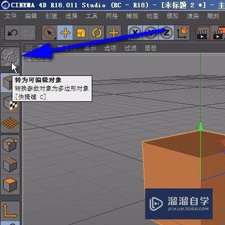Switch to Model mode
This screenshot has height=225, width=225.
point(7,83)
